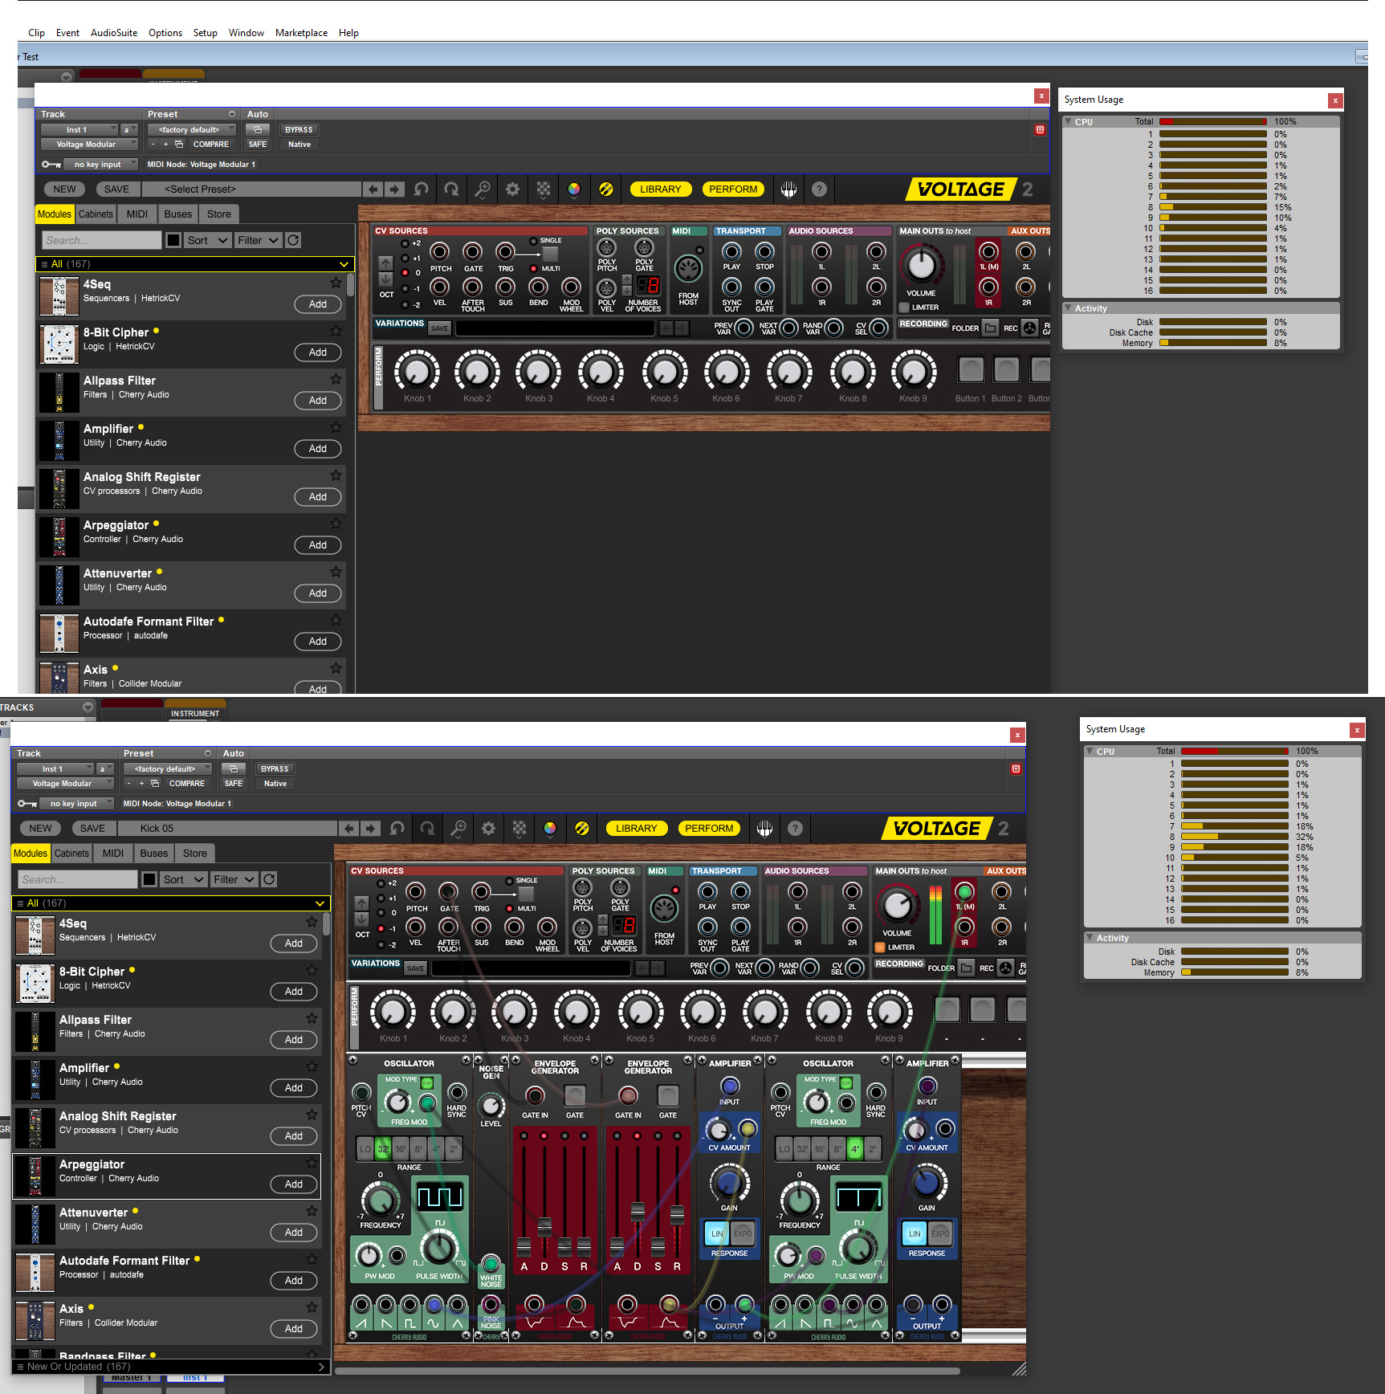The height and width of the screenshot is (1394, 1385).
Task: Toggle BYPASS in the Kick 05 plugin header
Action: [275, 768]
